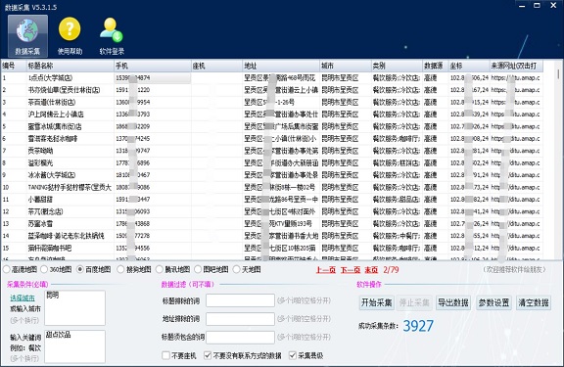Toggle 不要没有联系方式的数据 checkbox
Screen dimensions: 564x367
tap(208, 355)
